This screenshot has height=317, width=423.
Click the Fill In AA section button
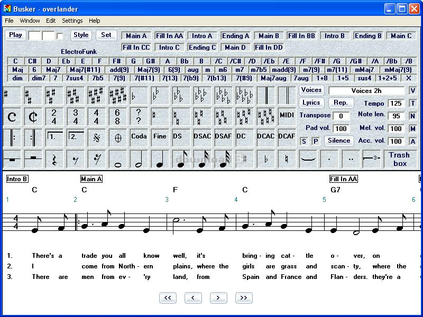pos(169,36)
